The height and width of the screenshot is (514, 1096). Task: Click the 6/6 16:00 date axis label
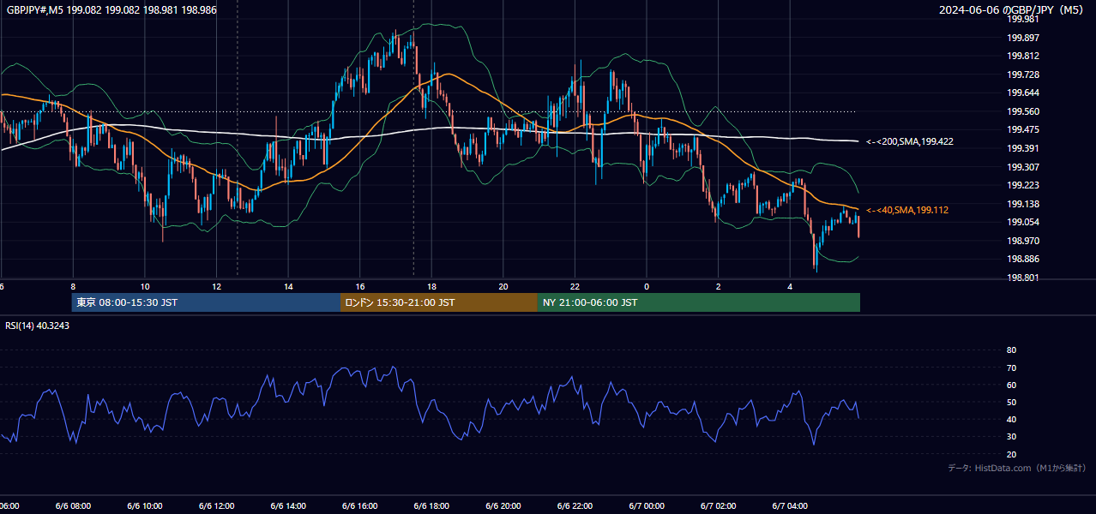click(359, 506)
